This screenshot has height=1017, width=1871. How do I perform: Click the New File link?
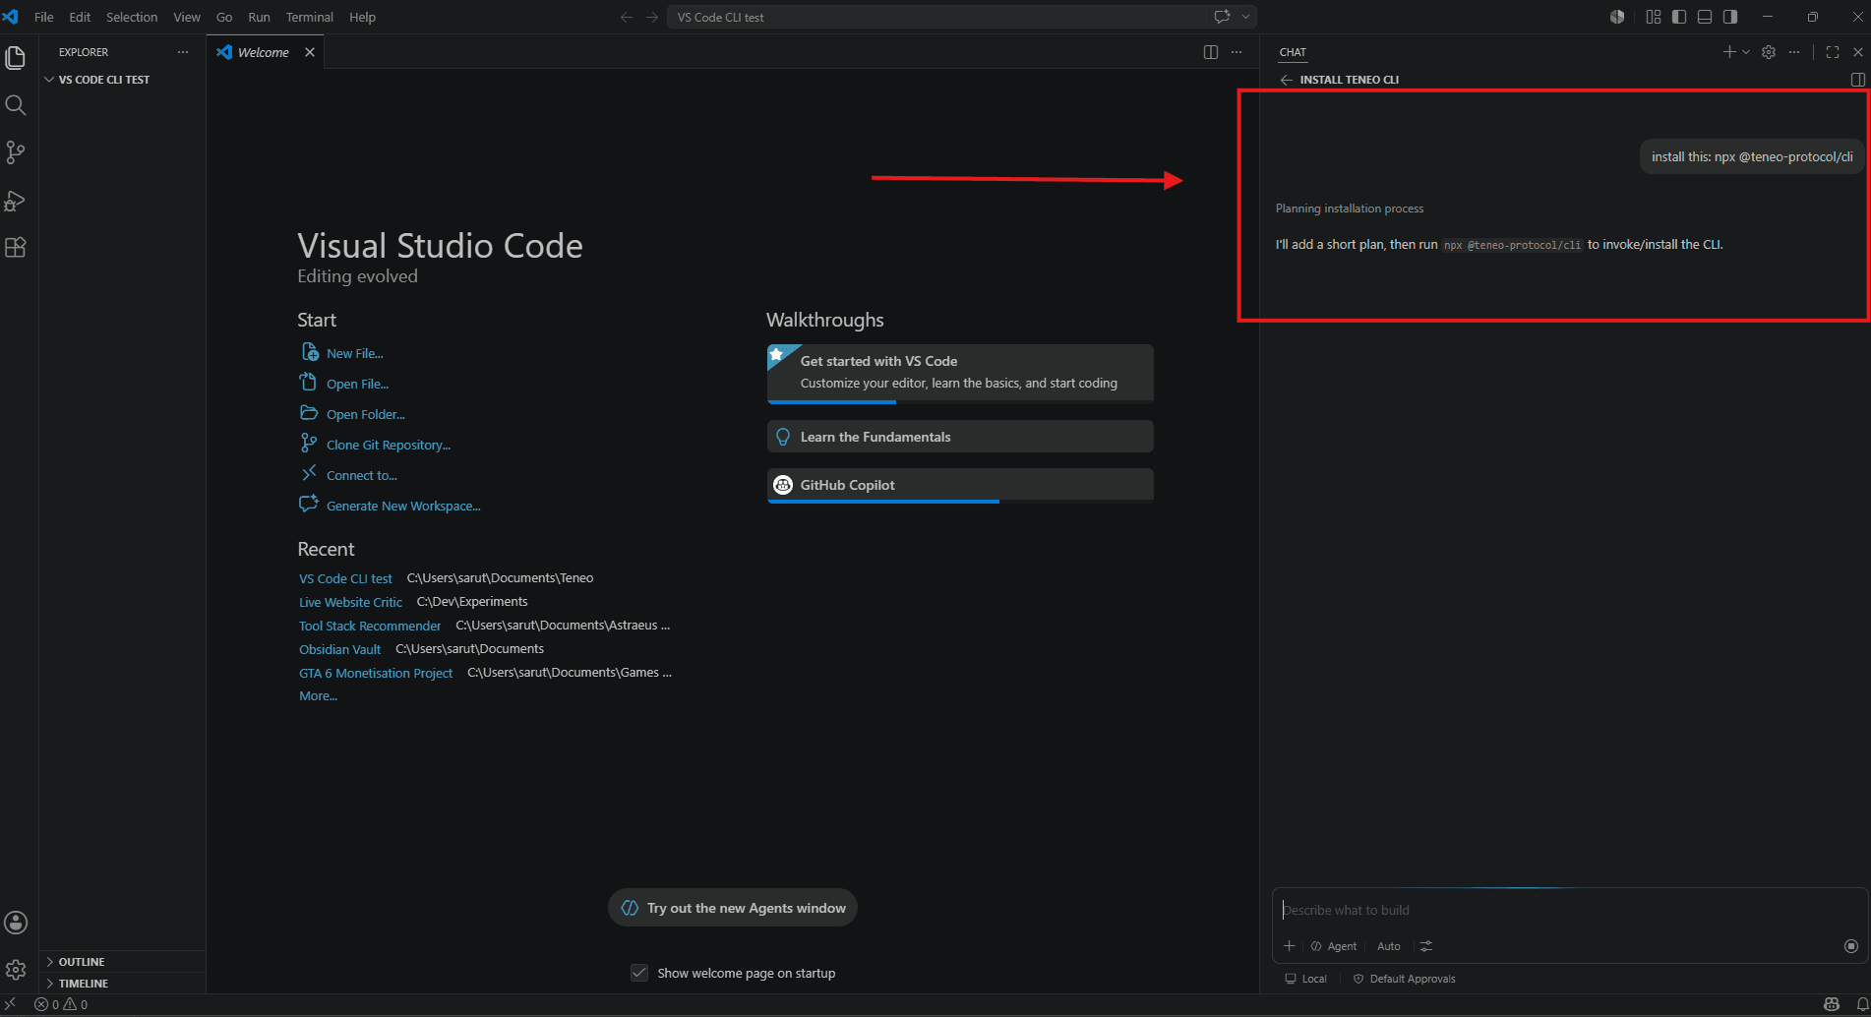pos(355,353)
